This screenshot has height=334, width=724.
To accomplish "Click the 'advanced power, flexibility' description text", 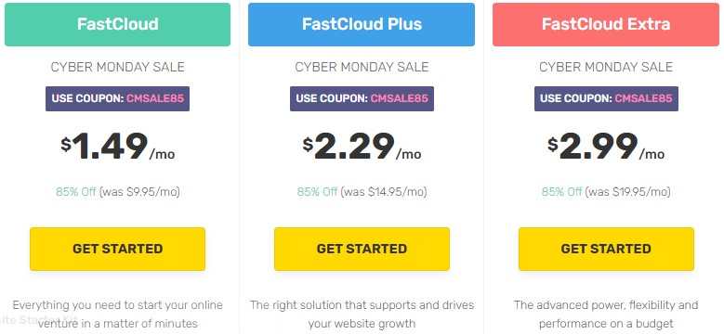I will tap(606, 315).
